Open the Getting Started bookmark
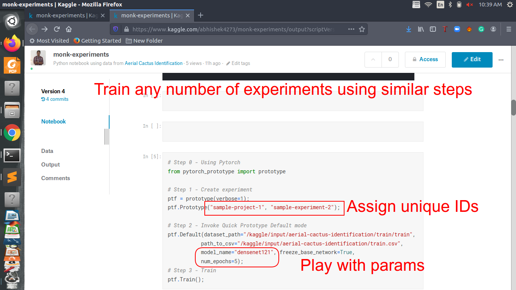The image size is (516, 290). 97,41
